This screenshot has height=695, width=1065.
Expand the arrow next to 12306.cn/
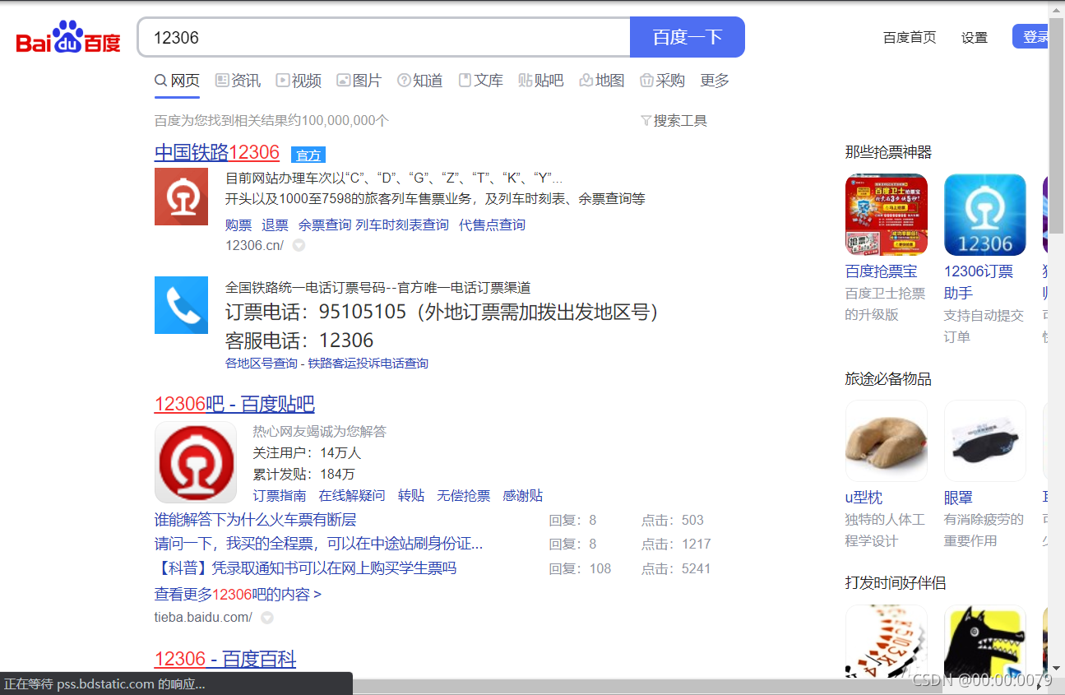[299, 245]
